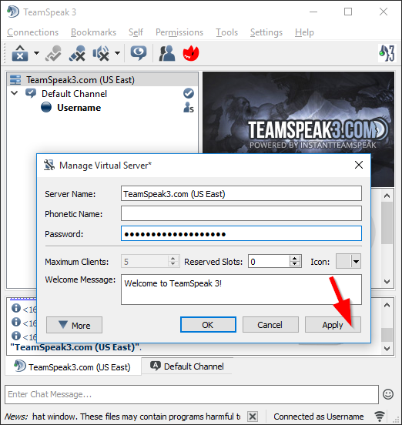Click the Server Name input field
402x425 pixels.
(x=241, y=193)
